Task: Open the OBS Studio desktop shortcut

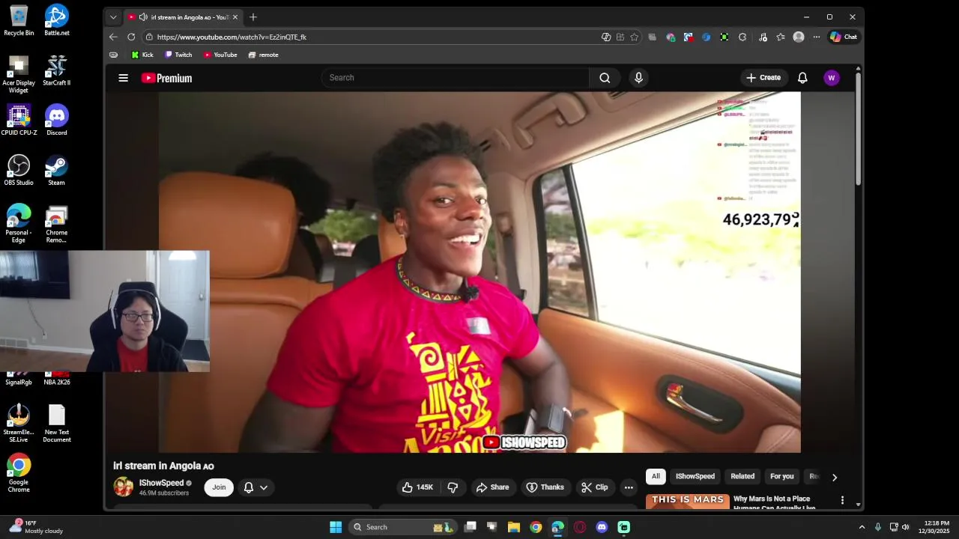Action: coord(19,170)
